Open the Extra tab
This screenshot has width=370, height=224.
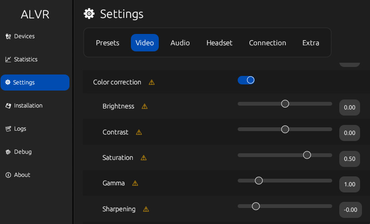coord(311,43)
